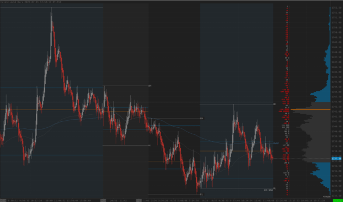Click the 19:51:28 time label

click(325, 200)
